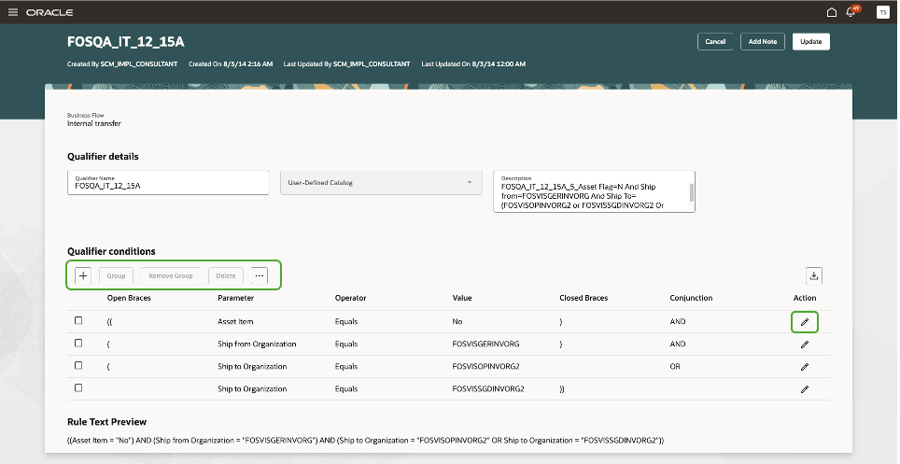Click the Value column header
The image size is (900, 464).
[462, 298]
